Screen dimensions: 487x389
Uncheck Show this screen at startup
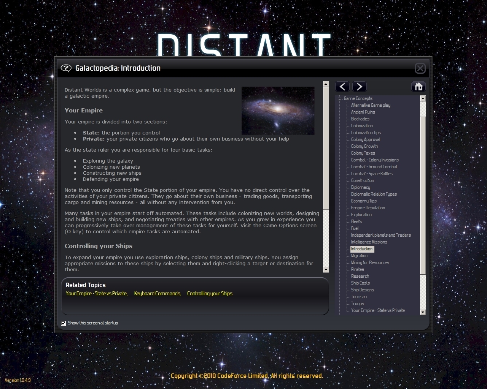pos(64,323)
